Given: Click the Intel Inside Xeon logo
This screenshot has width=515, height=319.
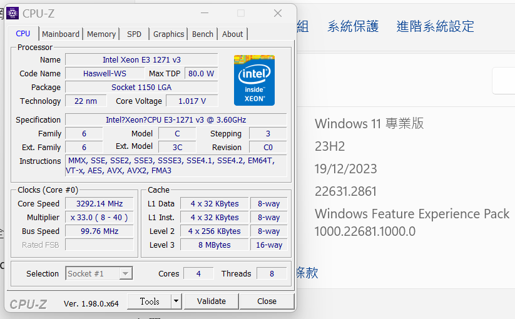Looking at the screenshot, I should [254, 81].
